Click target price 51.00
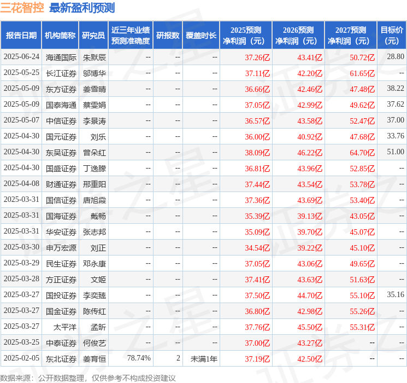This screenshot has height=383, width=407. coord(396,152)
